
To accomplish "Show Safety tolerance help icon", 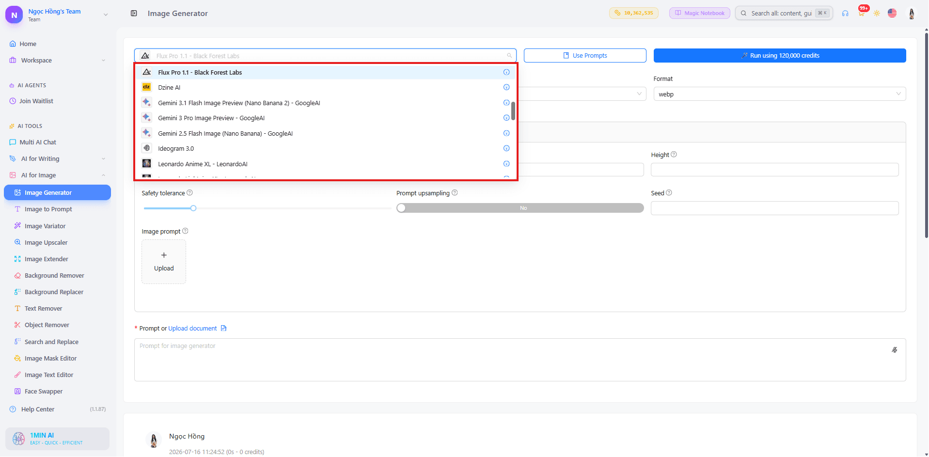I will [190, 192].
